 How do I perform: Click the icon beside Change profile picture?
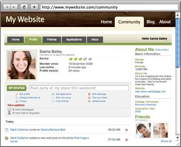coord(17,98)
